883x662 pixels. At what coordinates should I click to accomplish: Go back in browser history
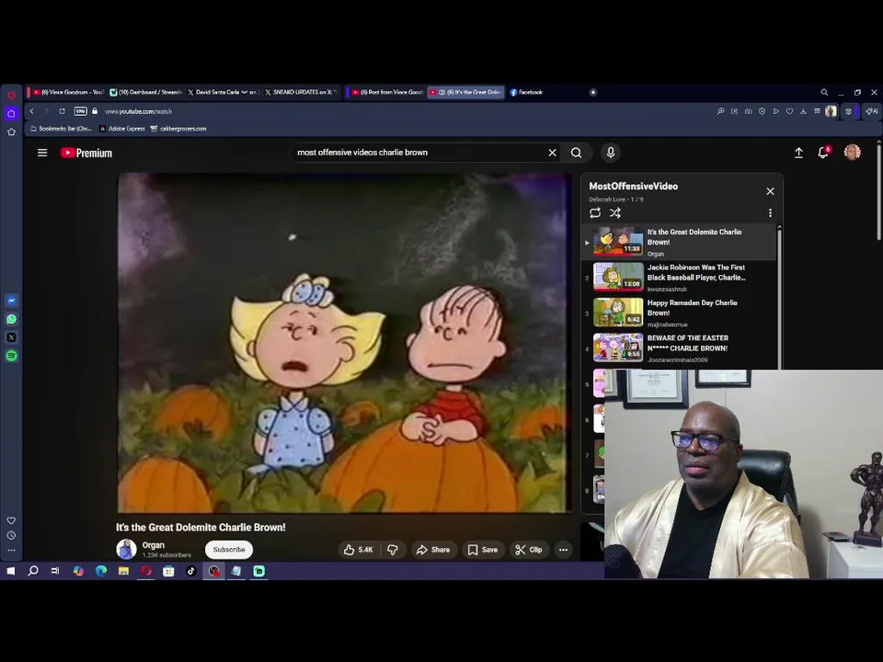pyautogui.click(x=32, y=111)
